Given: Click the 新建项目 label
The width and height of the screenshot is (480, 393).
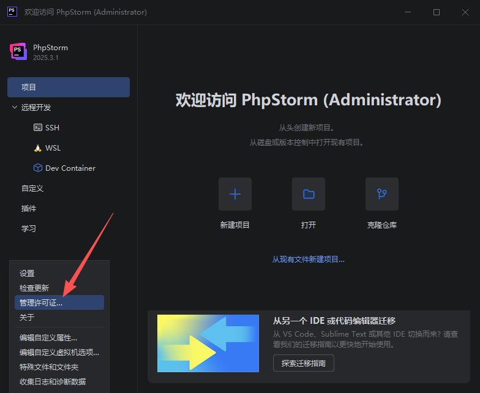Looking at the screenshot, I should click(235, 225).
